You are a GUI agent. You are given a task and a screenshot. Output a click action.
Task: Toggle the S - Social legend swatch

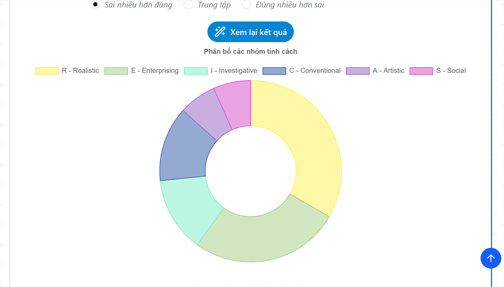pyautogui.click(x=421, y=71)
